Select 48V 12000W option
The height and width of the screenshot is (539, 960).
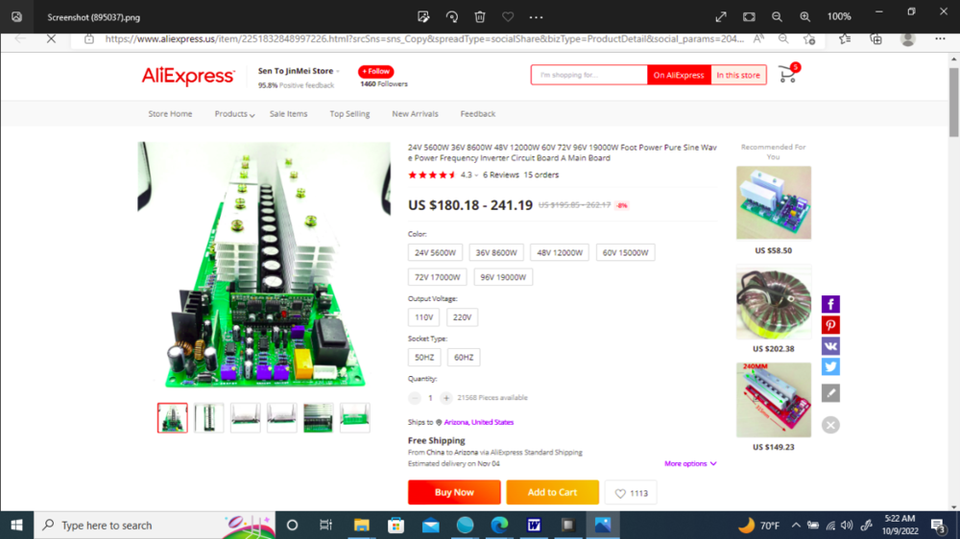coord(560,252)
